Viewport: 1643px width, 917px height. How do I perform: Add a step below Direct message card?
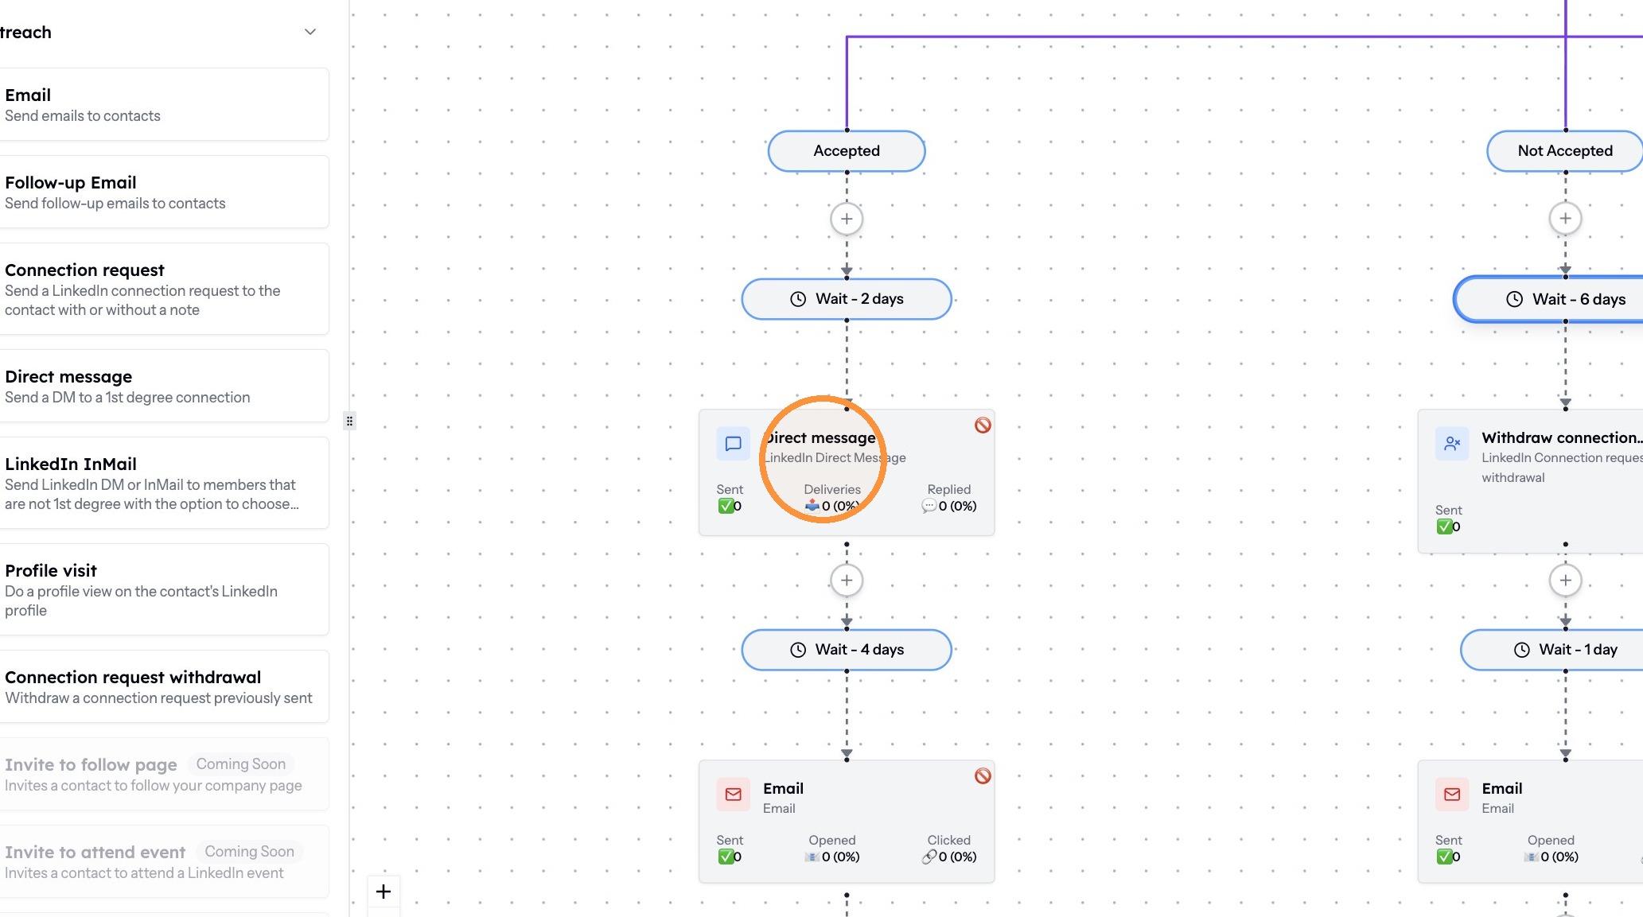pyautogui.click(x=847, y=581)
